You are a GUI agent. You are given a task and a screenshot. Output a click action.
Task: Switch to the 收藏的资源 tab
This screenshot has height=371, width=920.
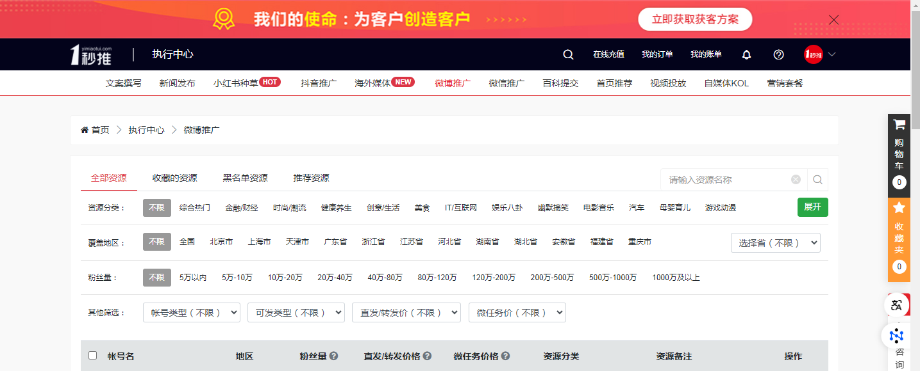pyautogui.click(x=174, y=178)
